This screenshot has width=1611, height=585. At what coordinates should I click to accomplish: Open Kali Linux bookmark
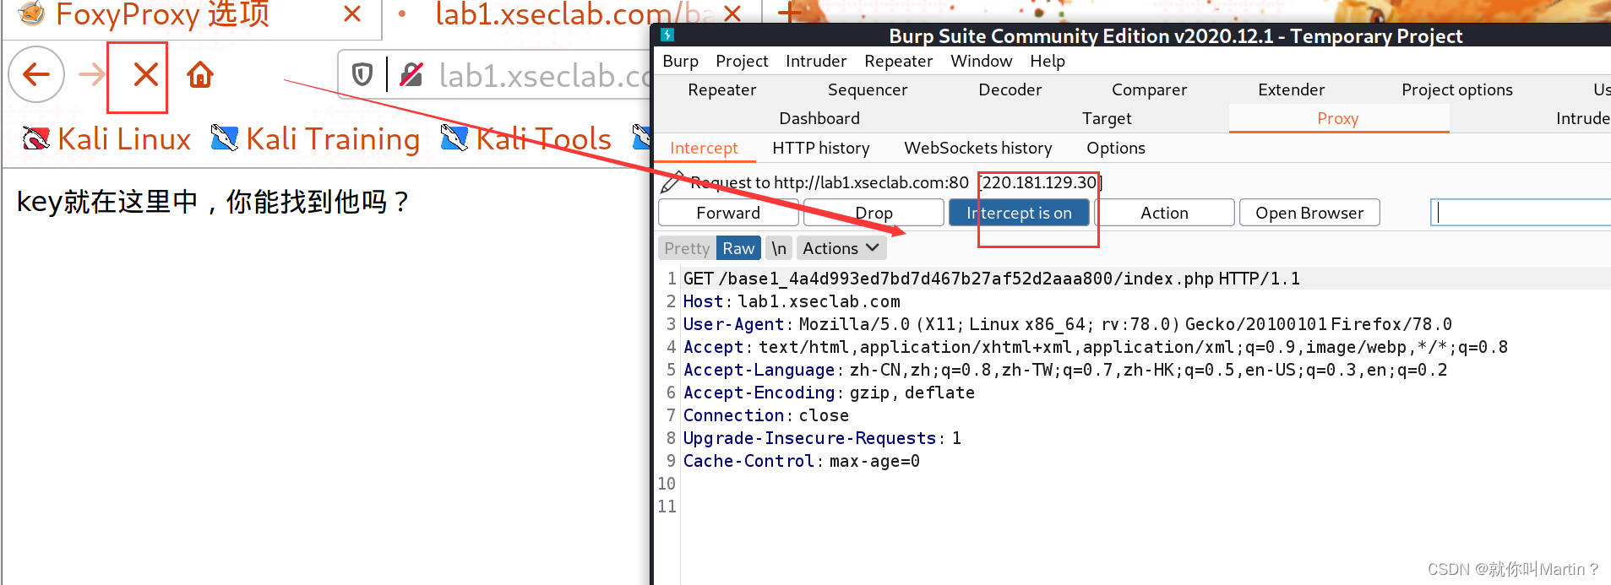(x=106, y=138)
